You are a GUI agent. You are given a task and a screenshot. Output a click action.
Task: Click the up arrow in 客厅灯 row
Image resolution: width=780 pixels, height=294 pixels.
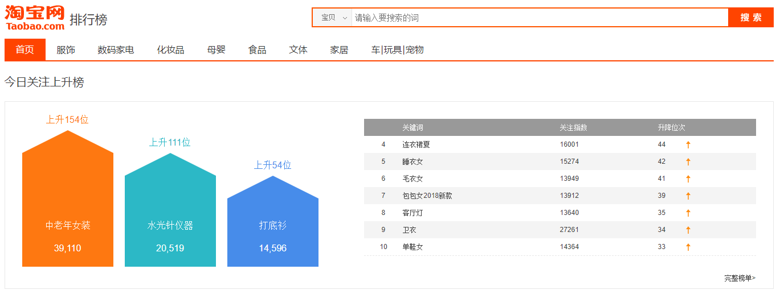click(x=688, y=213)
